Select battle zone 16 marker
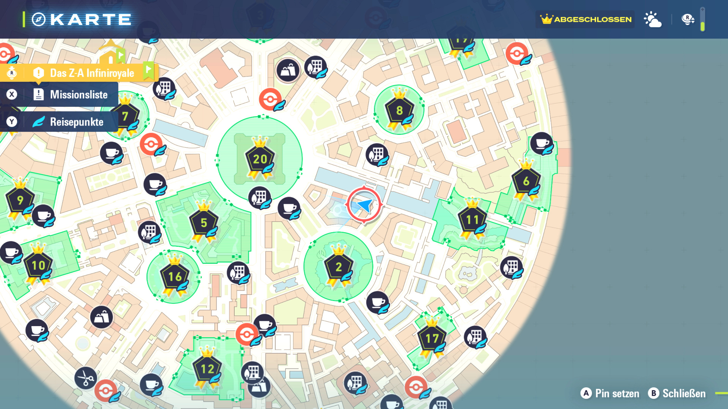Viewport: 728px width, 409px height. pyautogui.click(x=175, y=277)
